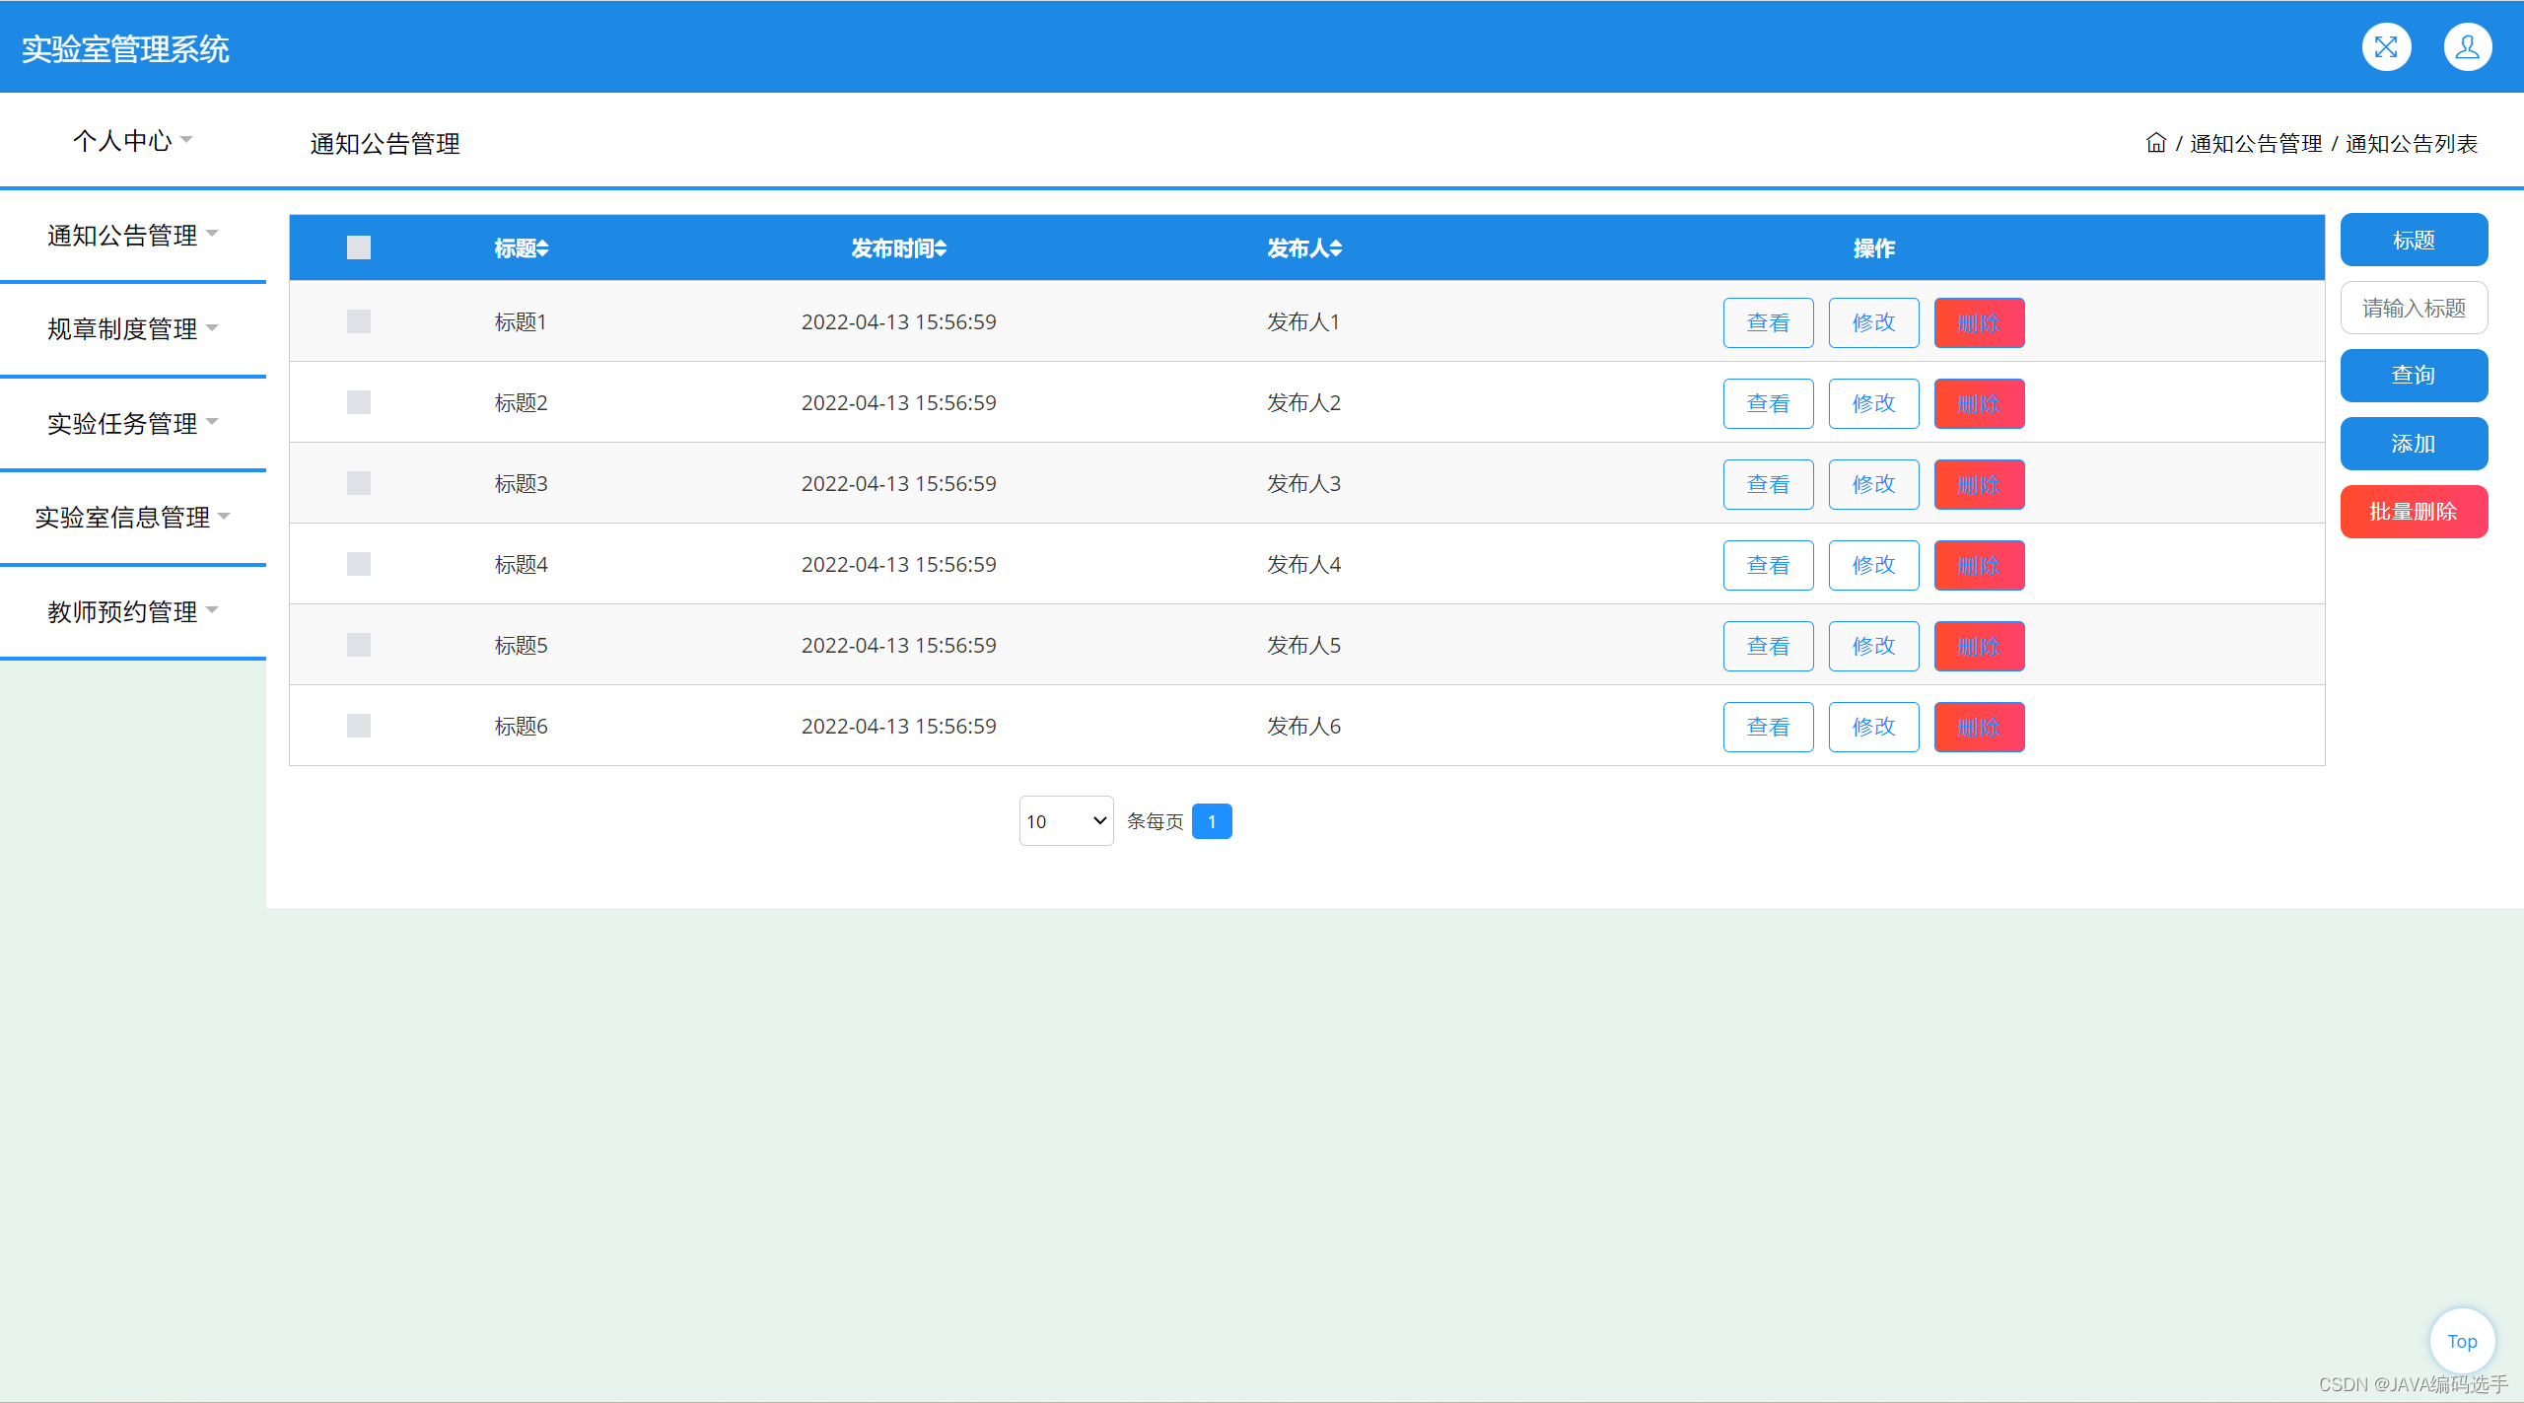The height and width of the screenshot is (1403, 2524).
Task: Select the checkbox for 标题2 row
Action: tap(359, 402)
